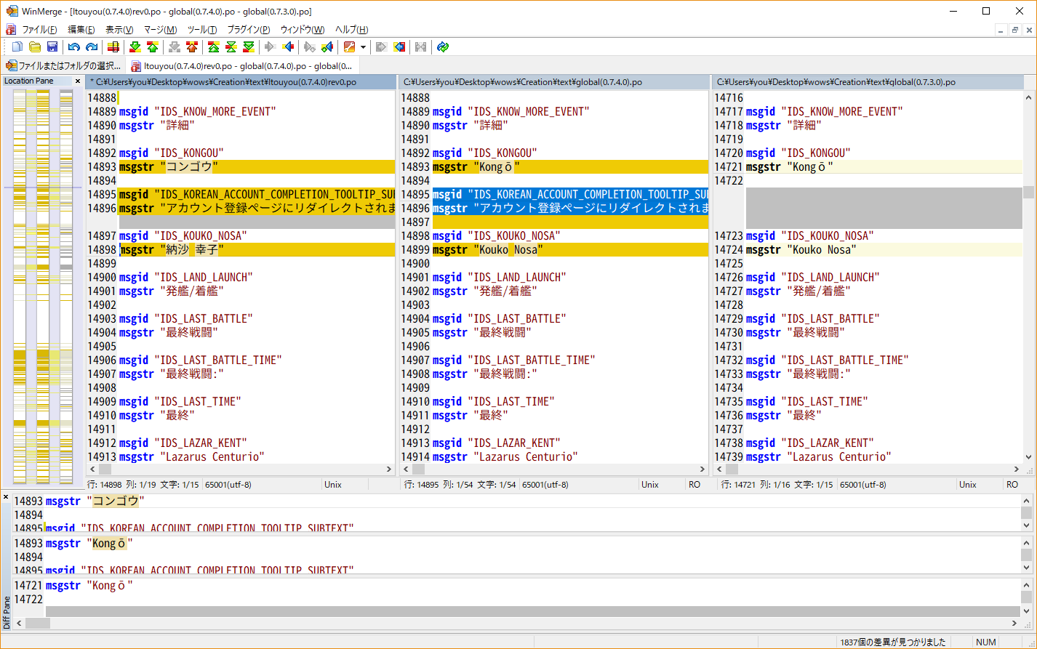1037x649 pixels.
Task: Copy all differences to left
Action: click(x=399, y=47)
